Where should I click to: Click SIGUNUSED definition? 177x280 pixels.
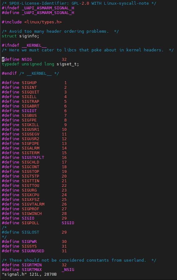pyautogui.click(x=34, y=251)
